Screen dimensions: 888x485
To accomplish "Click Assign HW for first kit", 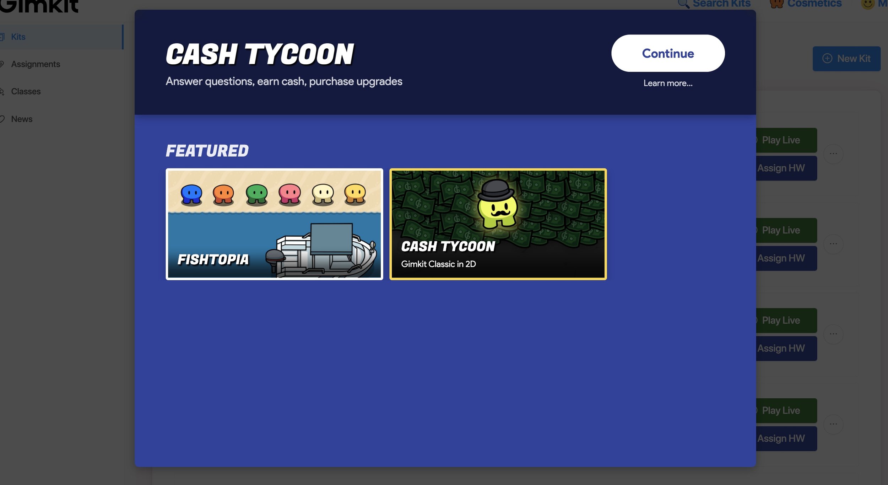I will click(x=781, y=168).
